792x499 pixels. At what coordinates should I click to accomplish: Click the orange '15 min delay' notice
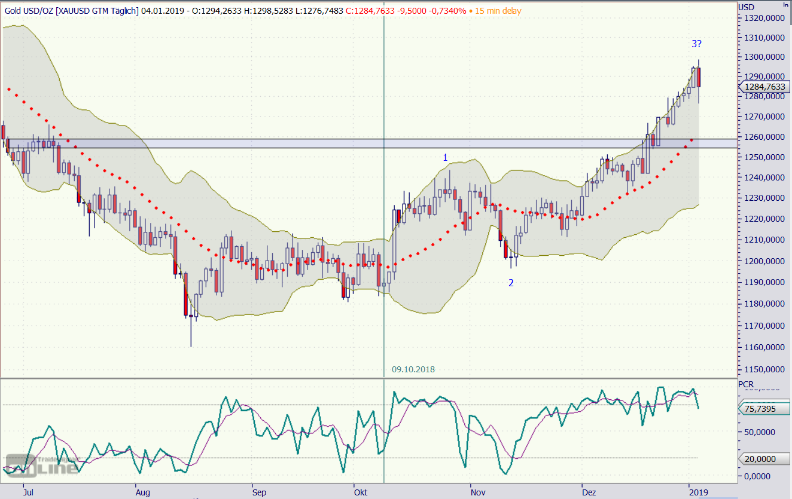tap(498, 11)
